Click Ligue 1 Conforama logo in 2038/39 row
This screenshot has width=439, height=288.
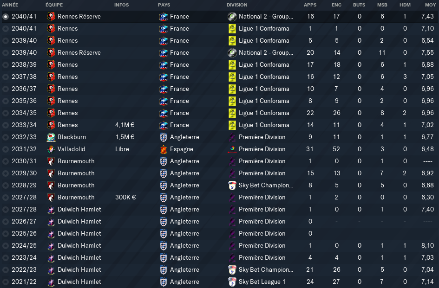(232, 64)
